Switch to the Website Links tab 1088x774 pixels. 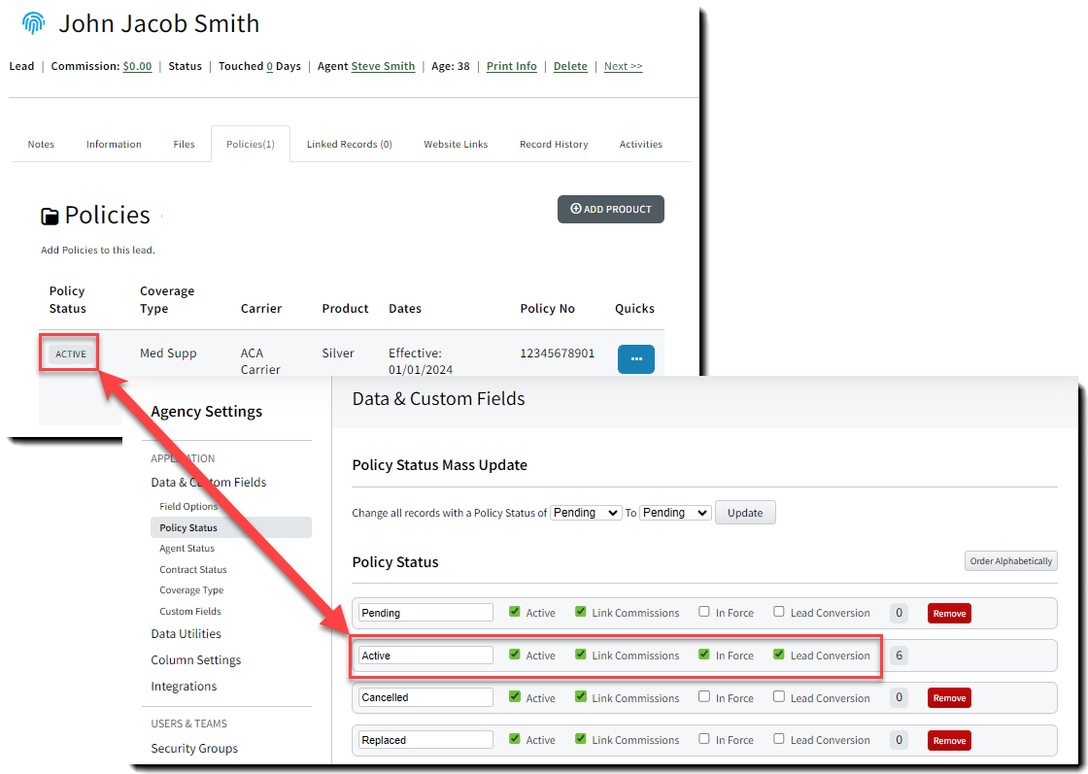pos(456,145)
